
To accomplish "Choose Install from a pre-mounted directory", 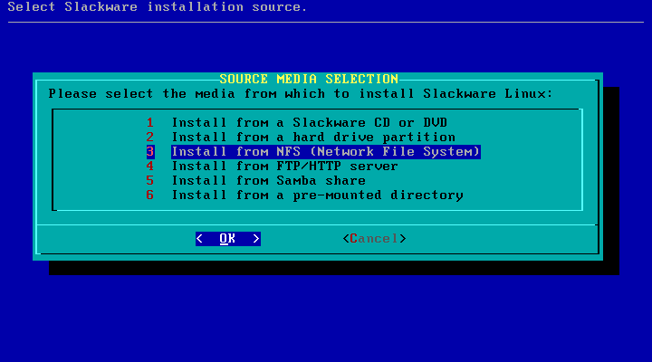I will tap(318, 195).
